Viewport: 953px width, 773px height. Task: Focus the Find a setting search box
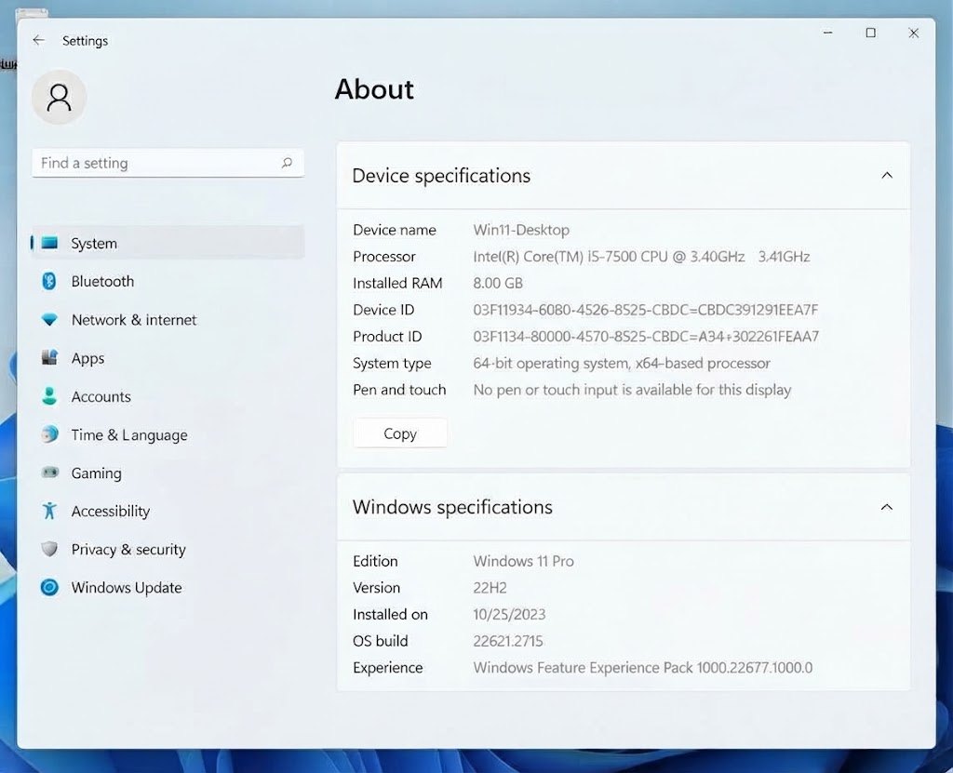(168, 163)
